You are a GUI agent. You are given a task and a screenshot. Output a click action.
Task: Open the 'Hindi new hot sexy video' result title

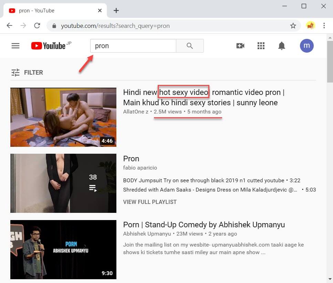[x=204, y=98]
